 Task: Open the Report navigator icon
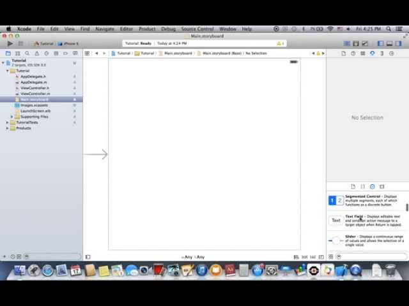[75, 54]
